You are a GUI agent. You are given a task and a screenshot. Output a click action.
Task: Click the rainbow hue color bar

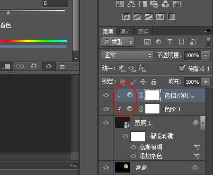[34, 41]
